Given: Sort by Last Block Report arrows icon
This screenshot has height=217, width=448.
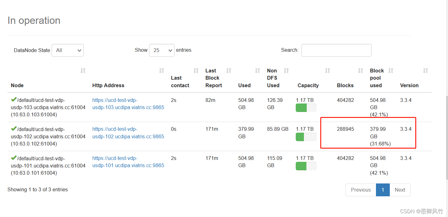Looking at the screenshot, I should tap(229, 71).
